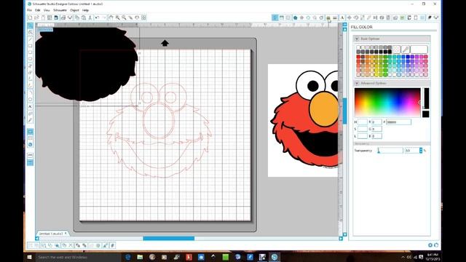Screen dimensions: 466x262
Task: Open the View menu
Action: [x=47, y=10]
